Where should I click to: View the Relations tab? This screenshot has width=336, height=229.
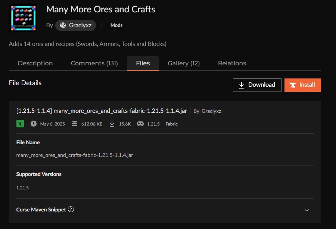coord(231,63)
